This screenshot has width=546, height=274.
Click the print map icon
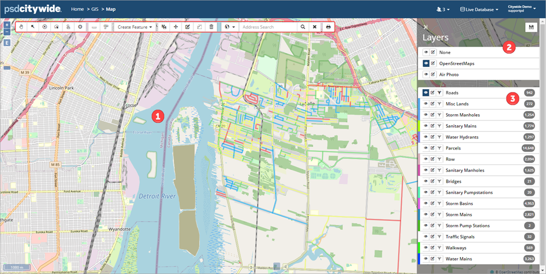[x=328, y=27]
